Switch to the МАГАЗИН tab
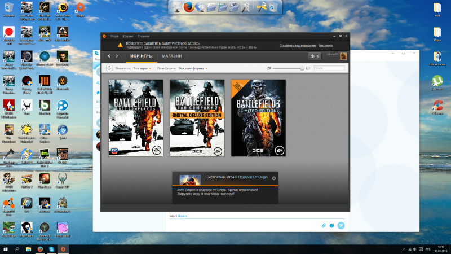 [x=172, y=56]
